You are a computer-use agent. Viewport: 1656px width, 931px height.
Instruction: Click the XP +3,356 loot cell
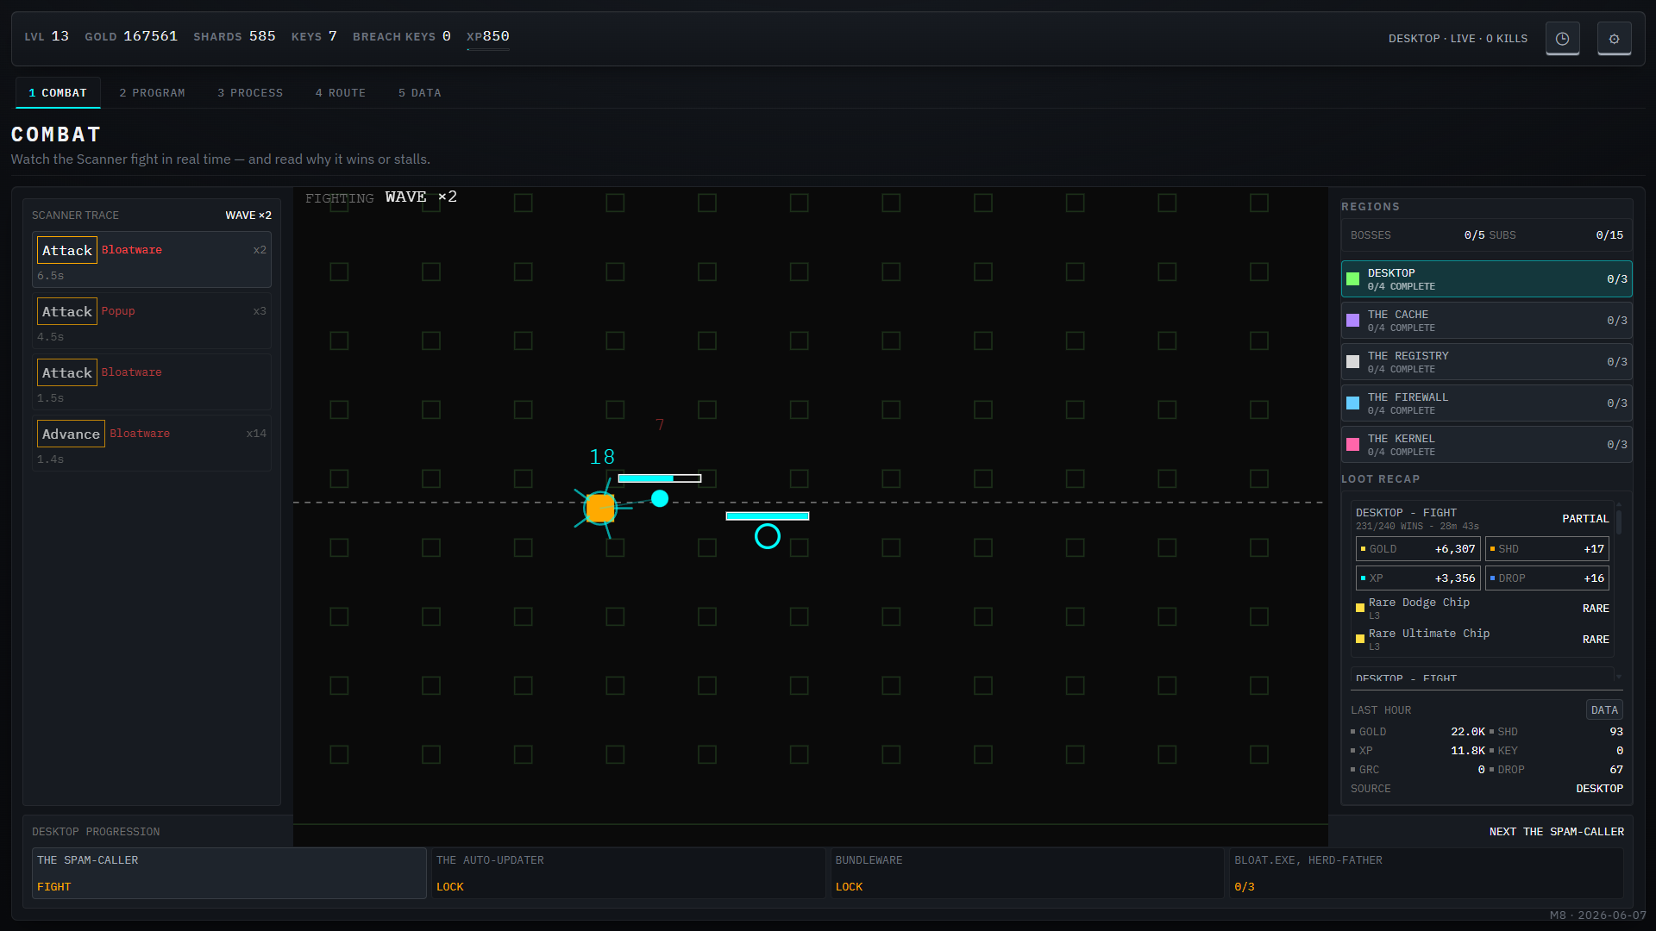click(x=1418, y=578)
